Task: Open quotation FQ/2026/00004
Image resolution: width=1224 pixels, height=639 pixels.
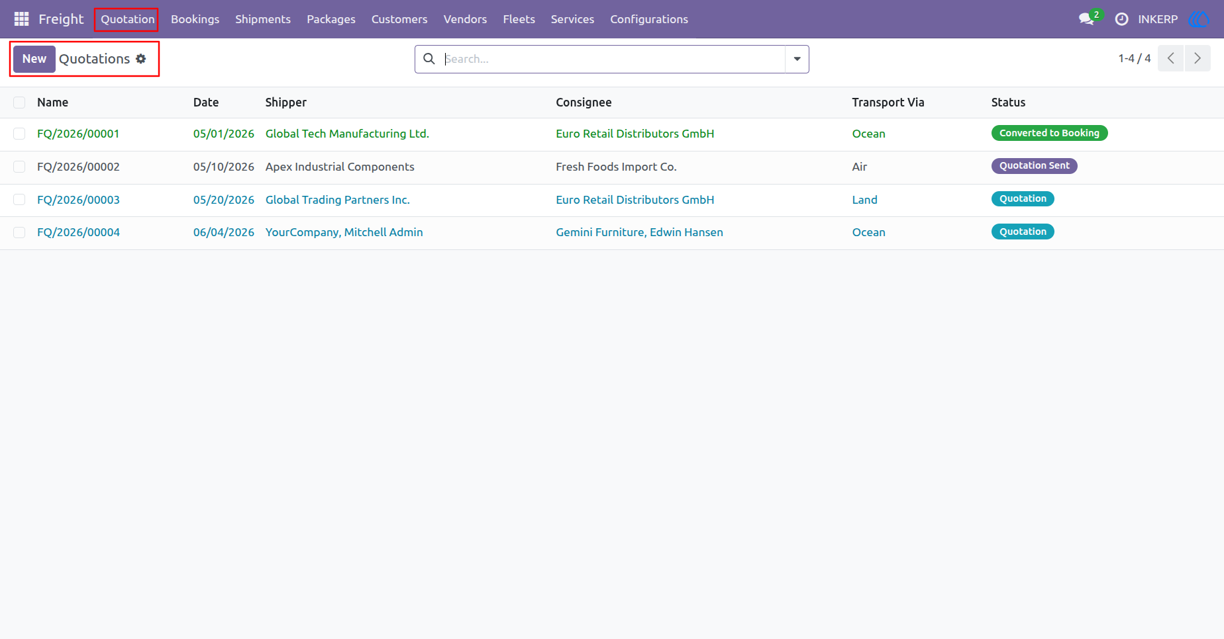Action: click(x=78, y=232)
